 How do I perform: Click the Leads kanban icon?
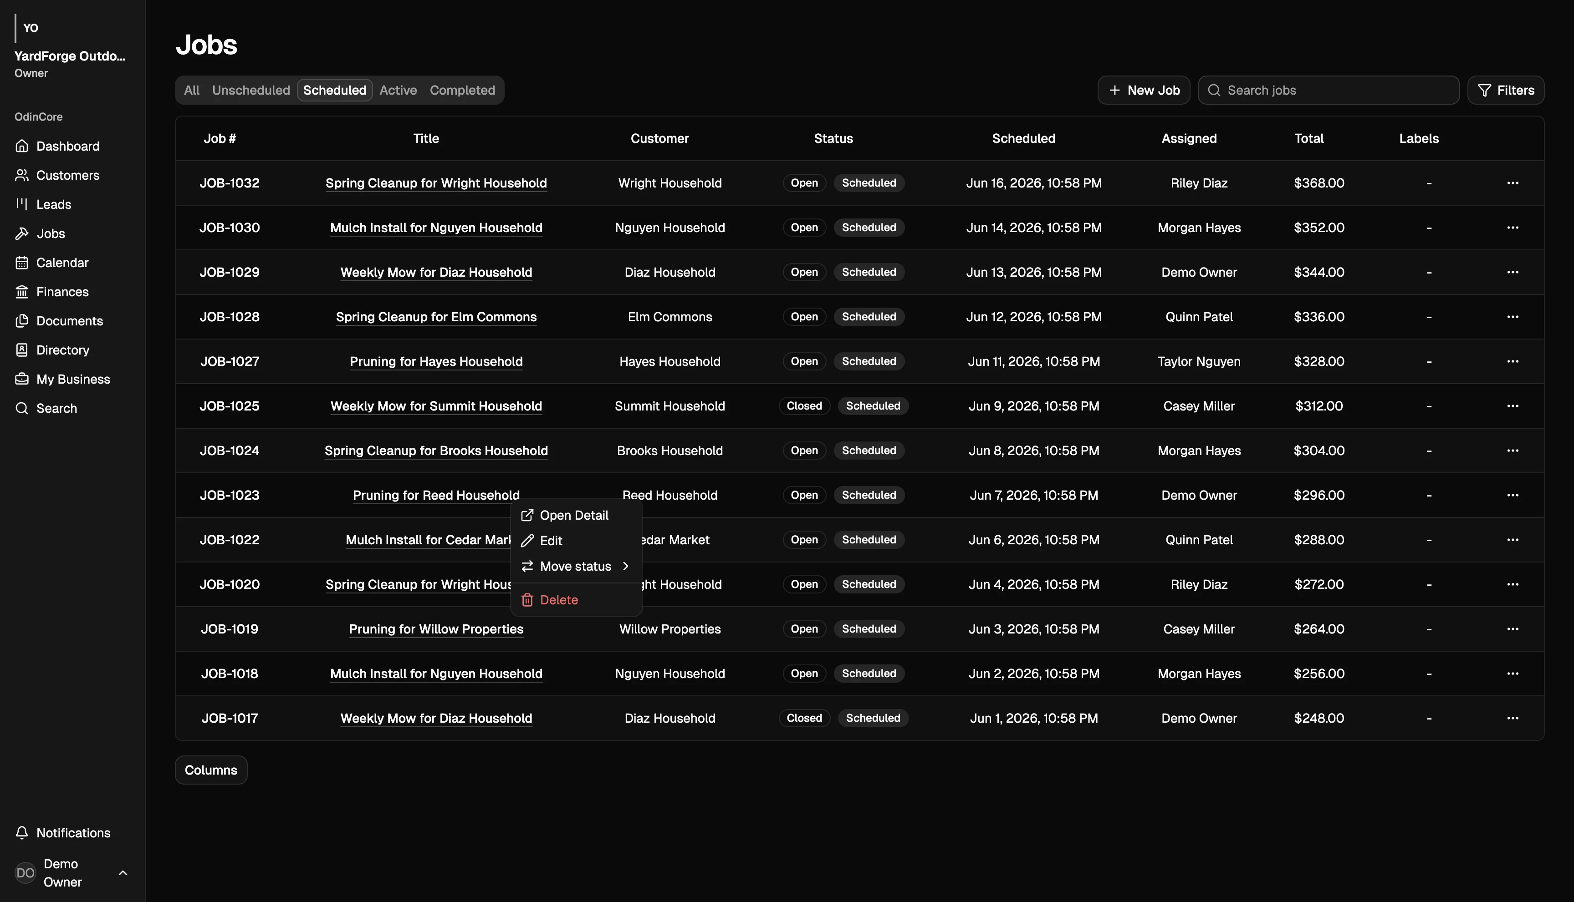tap(22, 204)
